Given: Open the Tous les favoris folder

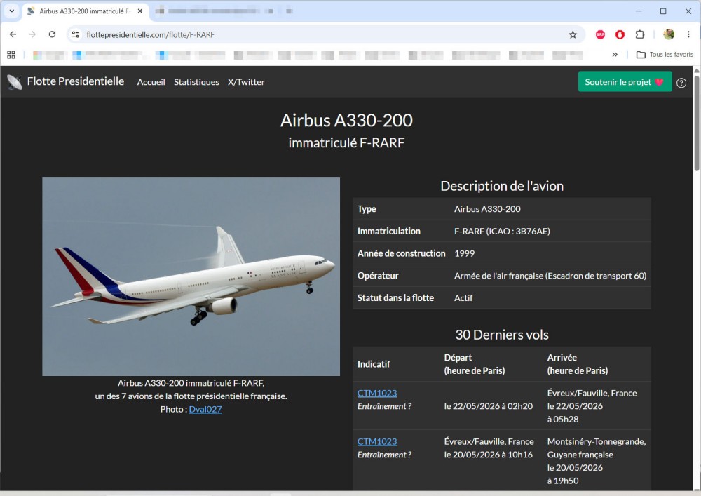Looking at the screenshot, I should [x=665, y=55].
